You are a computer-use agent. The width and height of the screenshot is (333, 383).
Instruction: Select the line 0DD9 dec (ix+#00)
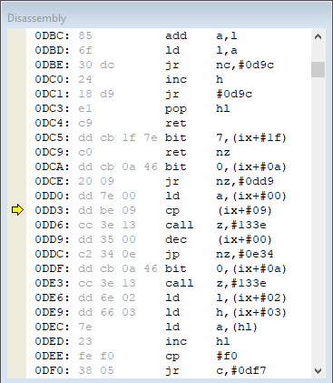point(169,239)
